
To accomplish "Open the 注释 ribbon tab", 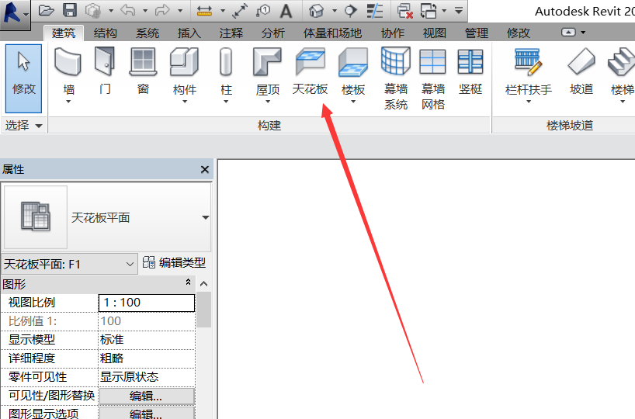I will click(231, 33).
